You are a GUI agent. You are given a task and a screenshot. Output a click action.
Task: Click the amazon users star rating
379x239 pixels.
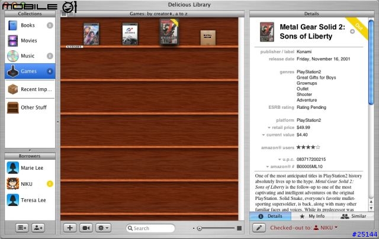[308, 147]
